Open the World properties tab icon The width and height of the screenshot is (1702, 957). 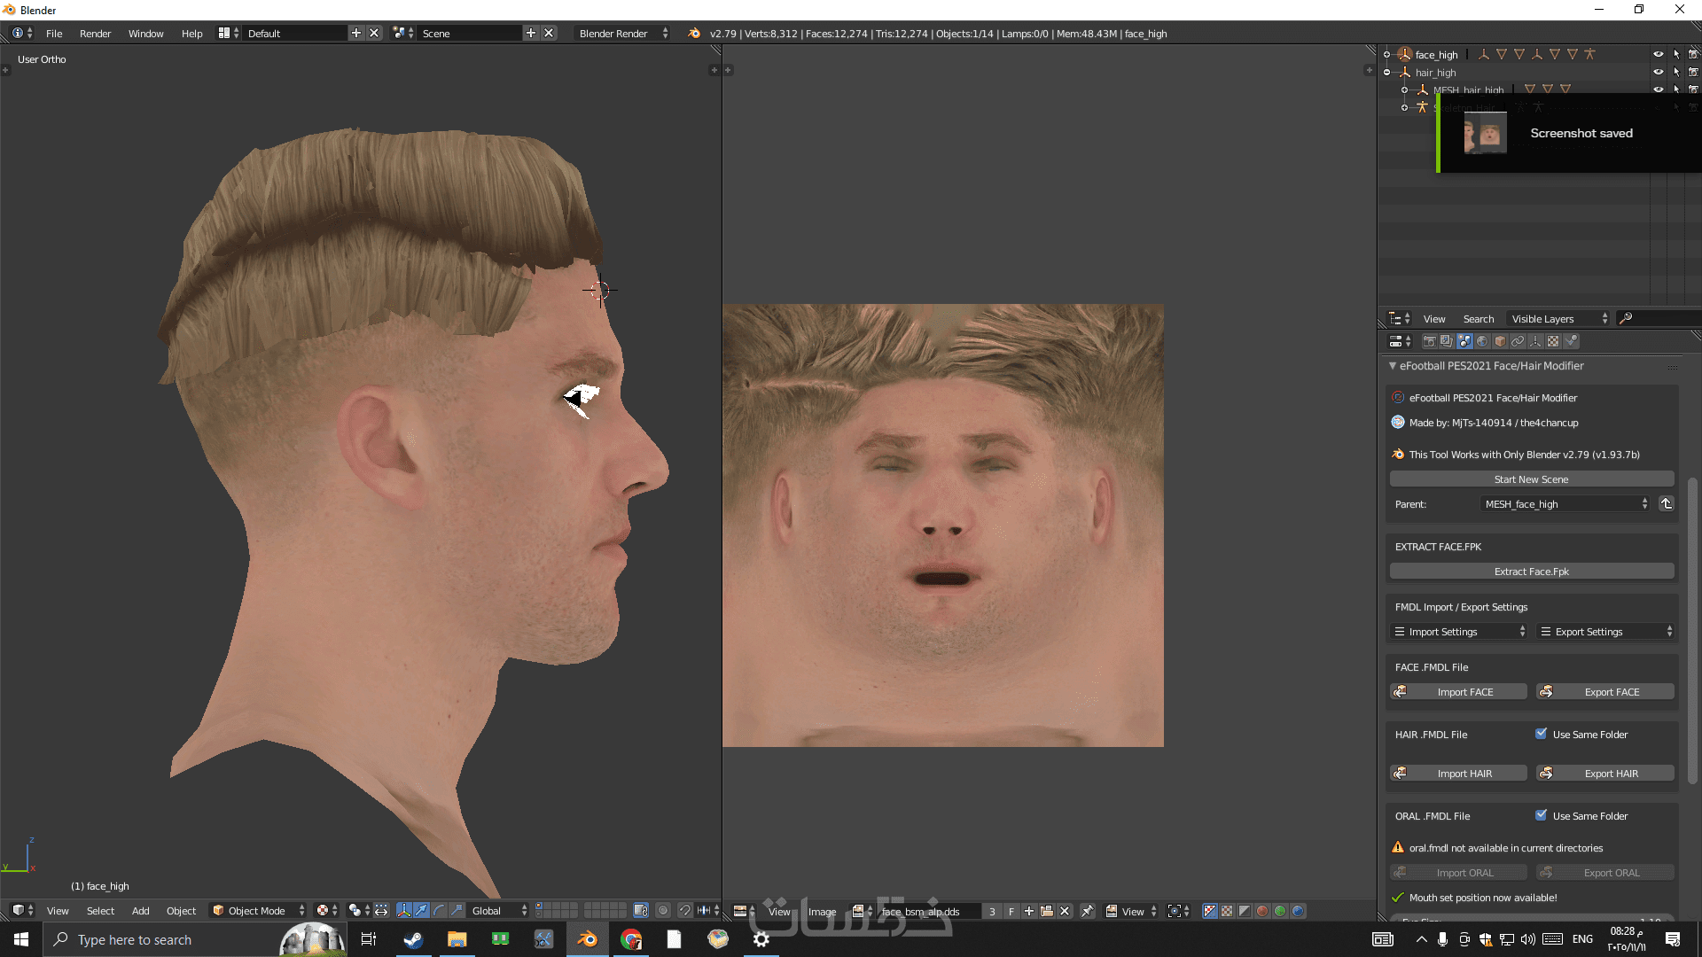pos(1482,341)
